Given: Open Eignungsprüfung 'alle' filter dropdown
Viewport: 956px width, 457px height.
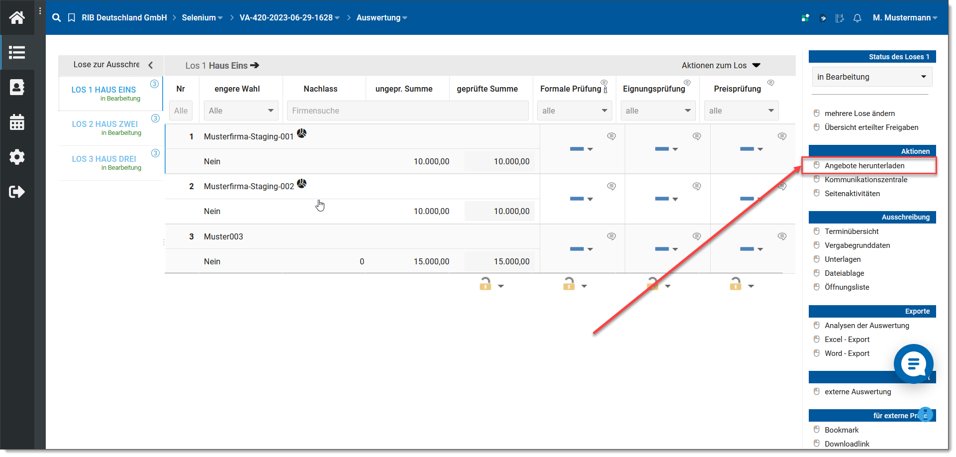Looking at the screenshot, I should 658,111.
